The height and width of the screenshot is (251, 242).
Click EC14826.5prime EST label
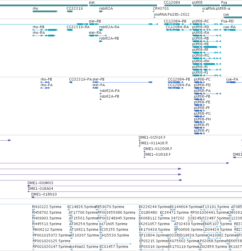click(x=82, y=207)
